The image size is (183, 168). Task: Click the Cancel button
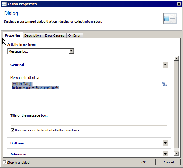(x=169, y=162)
